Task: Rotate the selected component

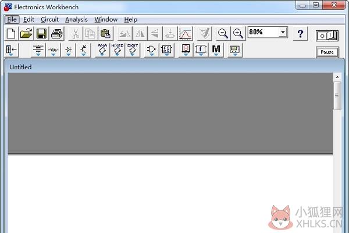Action: point(125,34)
